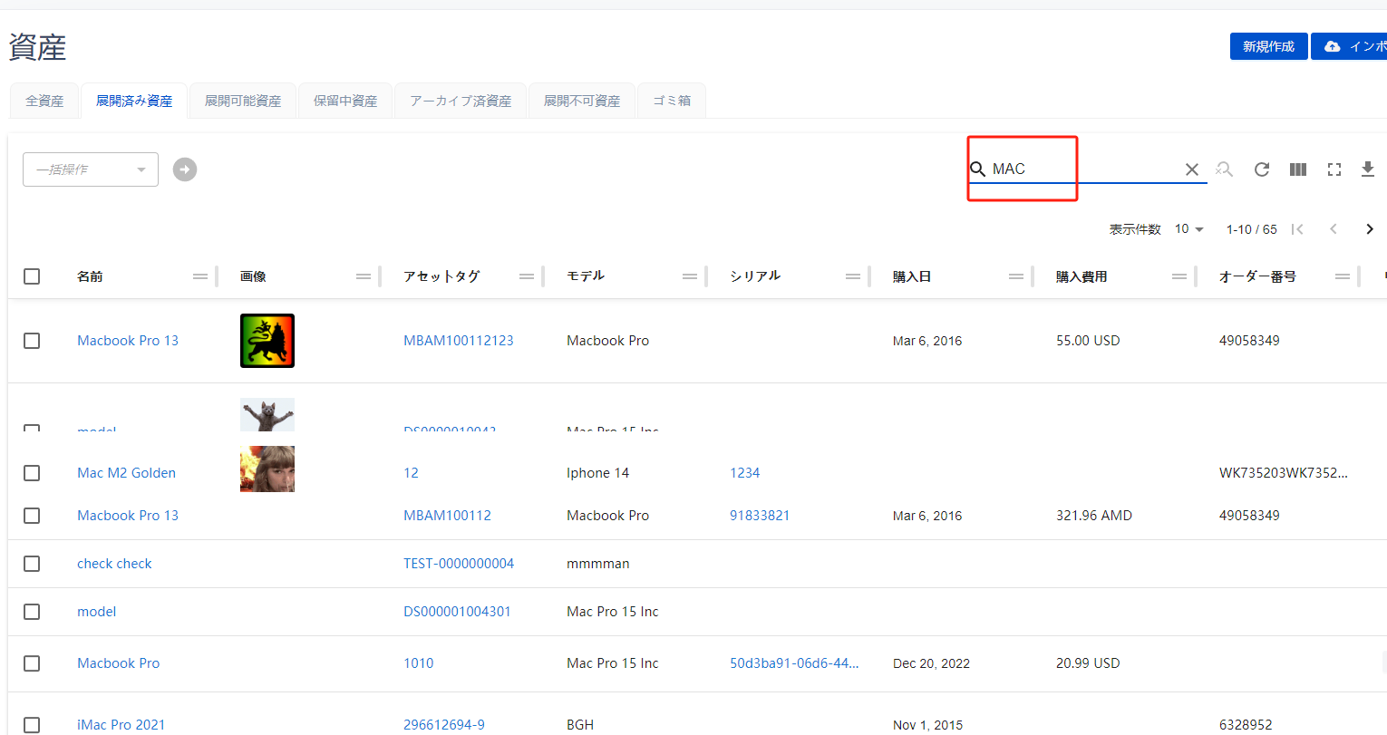This screenshot has width=1387, height=735.
Task: Open the column visibility selector icon
Action: pos(1298,169)
